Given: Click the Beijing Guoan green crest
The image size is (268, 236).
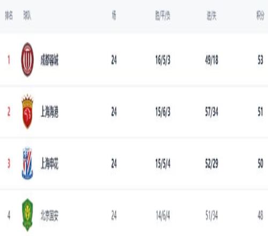Looking at the screenshot, I should pyautogui.click(x=27, y=215).
